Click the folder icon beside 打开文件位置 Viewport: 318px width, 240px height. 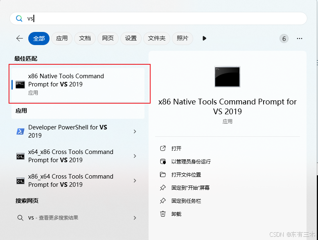tap(163, 174)
